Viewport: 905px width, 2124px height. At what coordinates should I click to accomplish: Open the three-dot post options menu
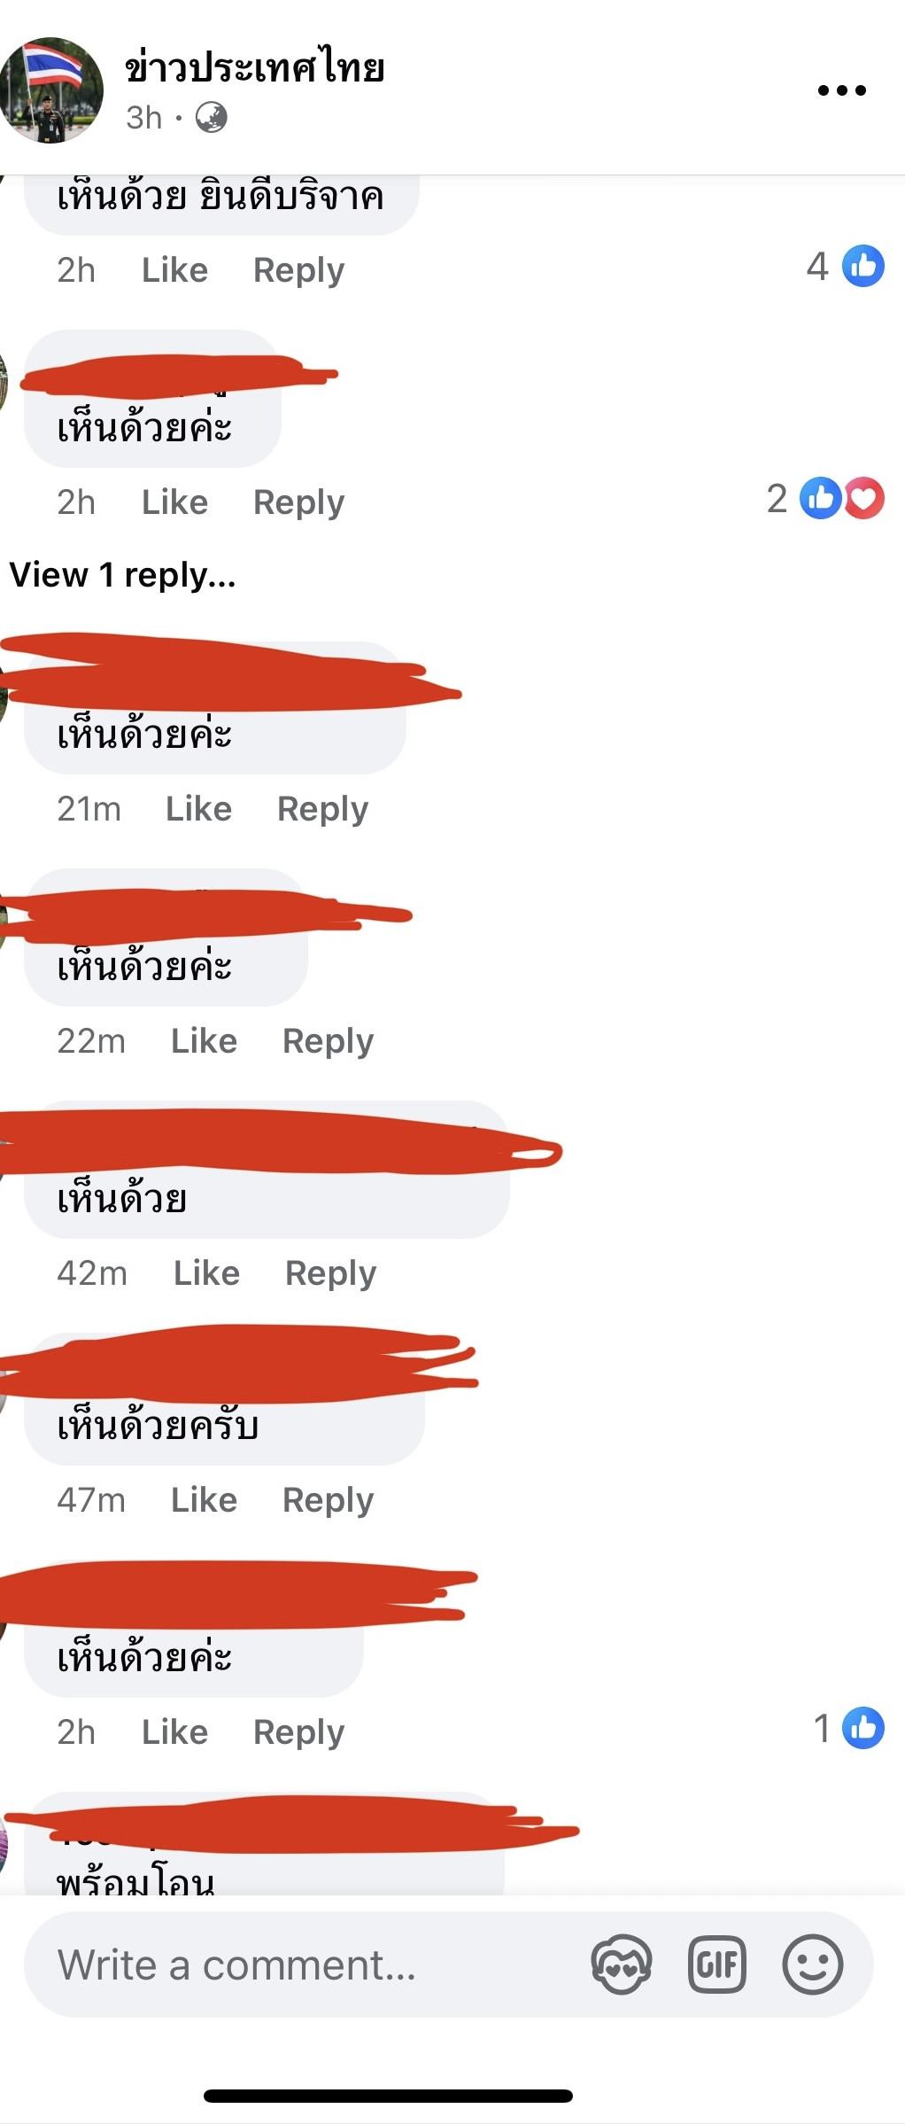point(841,89)
